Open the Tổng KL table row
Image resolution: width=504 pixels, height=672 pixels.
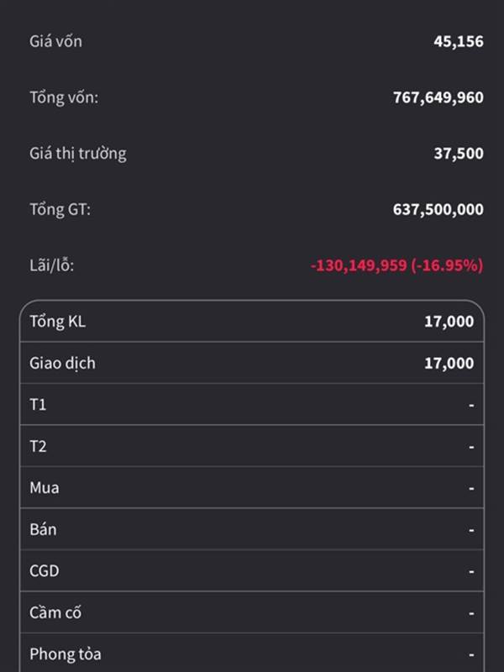[252, 322]
